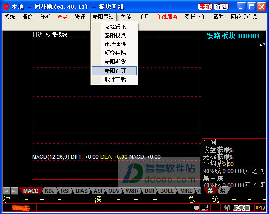Viewport: 269px width, 214px height.
Task: Switch to the ASI indicator tab
Action: tap(98, 191)
